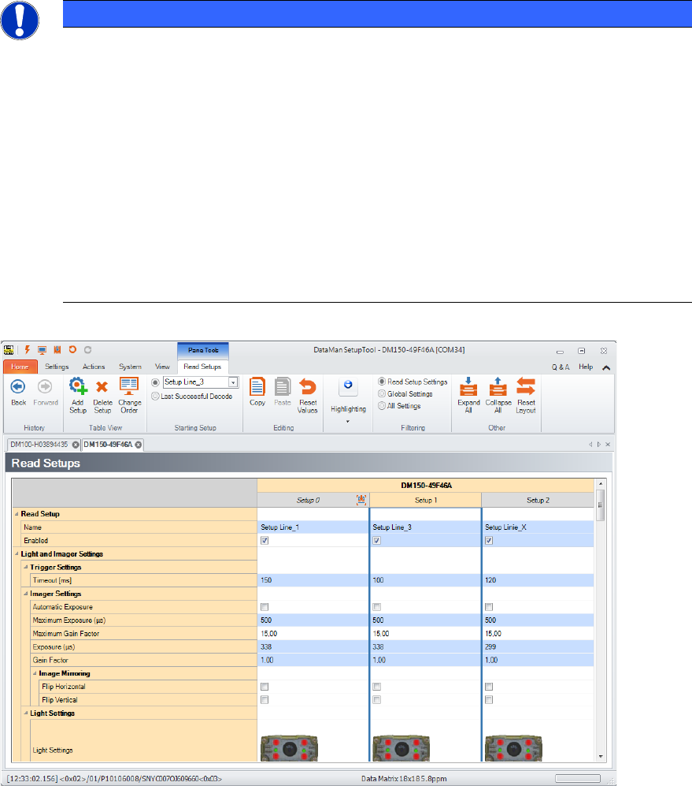
Task: Click the monitor quick access icon
Action: (x=42, y=349)
